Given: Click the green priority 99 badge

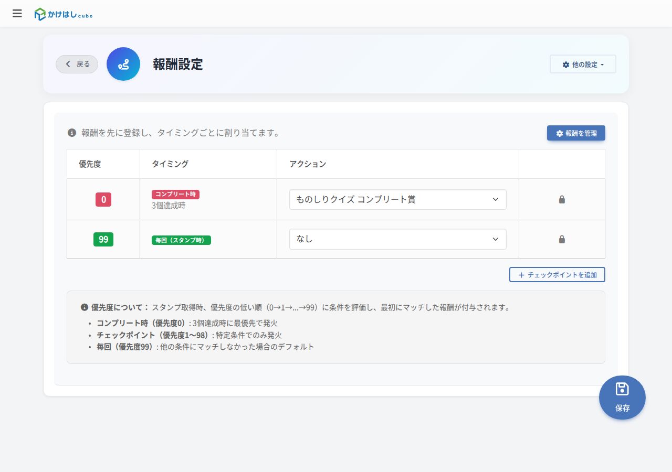Looking at the screenshot, I should pyautogui.click(x=103, y=239).
